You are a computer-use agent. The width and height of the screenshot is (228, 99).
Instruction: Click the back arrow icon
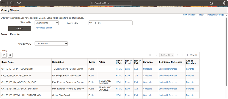3,3
